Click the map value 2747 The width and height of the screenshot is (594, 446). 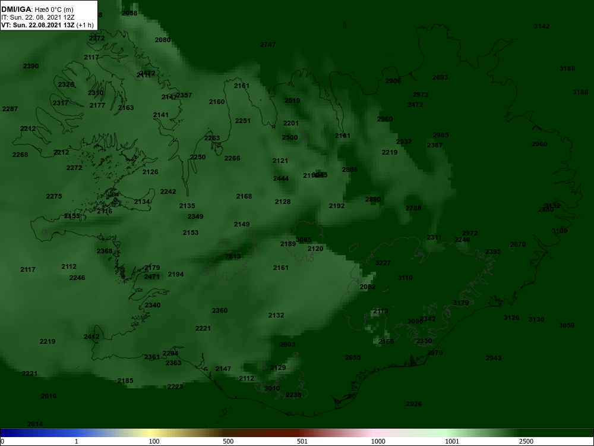pos(268,45)
